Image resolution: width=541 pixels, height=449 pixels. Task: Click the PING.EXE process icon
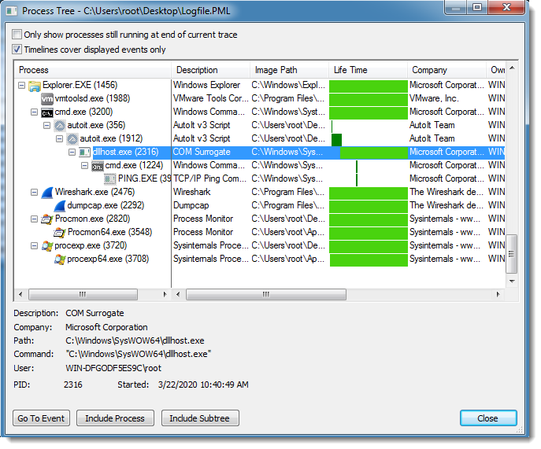pyautogui.click(x=110, y=179)
